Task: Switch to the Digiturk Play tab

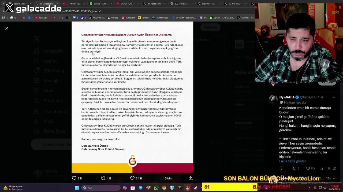Action: click(x=19, y=4)
